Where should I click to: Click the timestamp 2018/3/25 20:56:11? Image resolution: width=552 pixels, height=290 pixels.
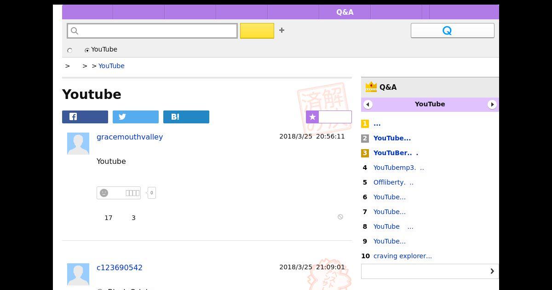tap(312, 136)
